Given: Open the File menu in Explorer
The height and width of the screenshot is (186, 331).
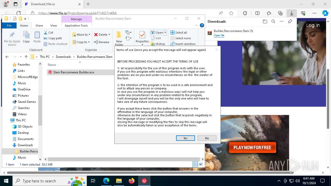Looking at the screenshot, I should 9,26.
